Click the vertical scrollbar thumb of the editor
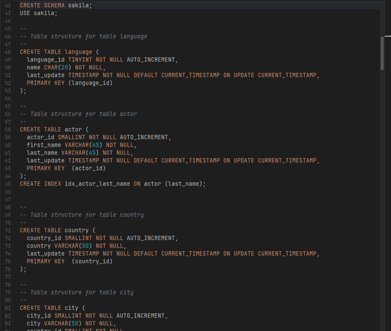This screenshot has height=331, width=391. pos(382,53)
